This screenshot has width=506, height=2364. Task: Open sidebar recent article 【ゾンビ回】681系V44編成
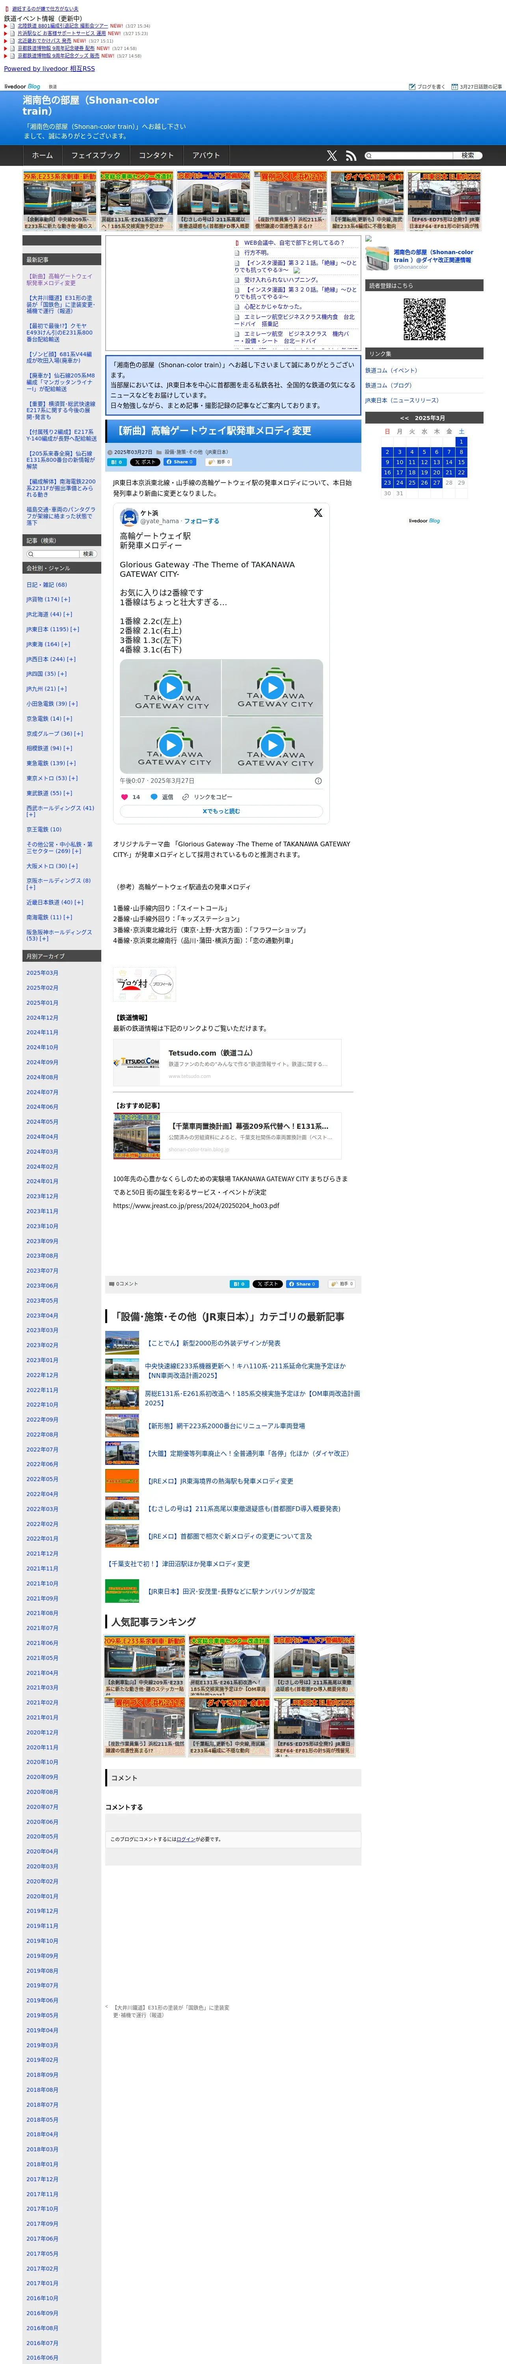[60, 358]
